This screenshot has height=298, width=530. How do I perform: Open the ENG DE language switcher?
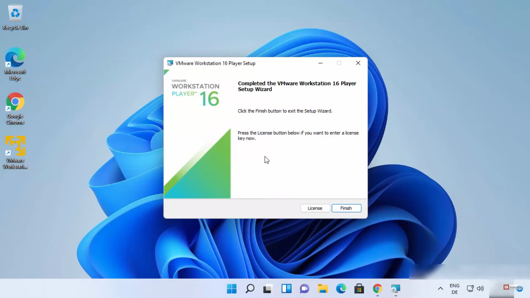454,289
